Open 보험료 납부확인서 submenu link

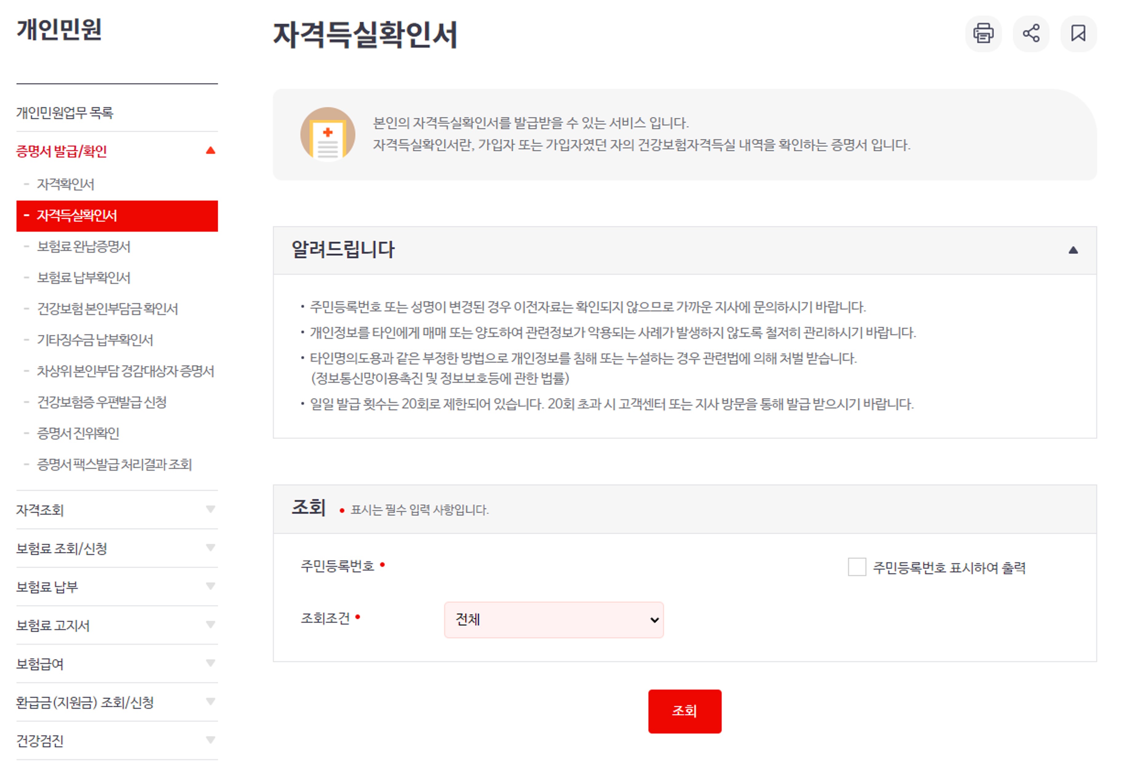[83, 278]
